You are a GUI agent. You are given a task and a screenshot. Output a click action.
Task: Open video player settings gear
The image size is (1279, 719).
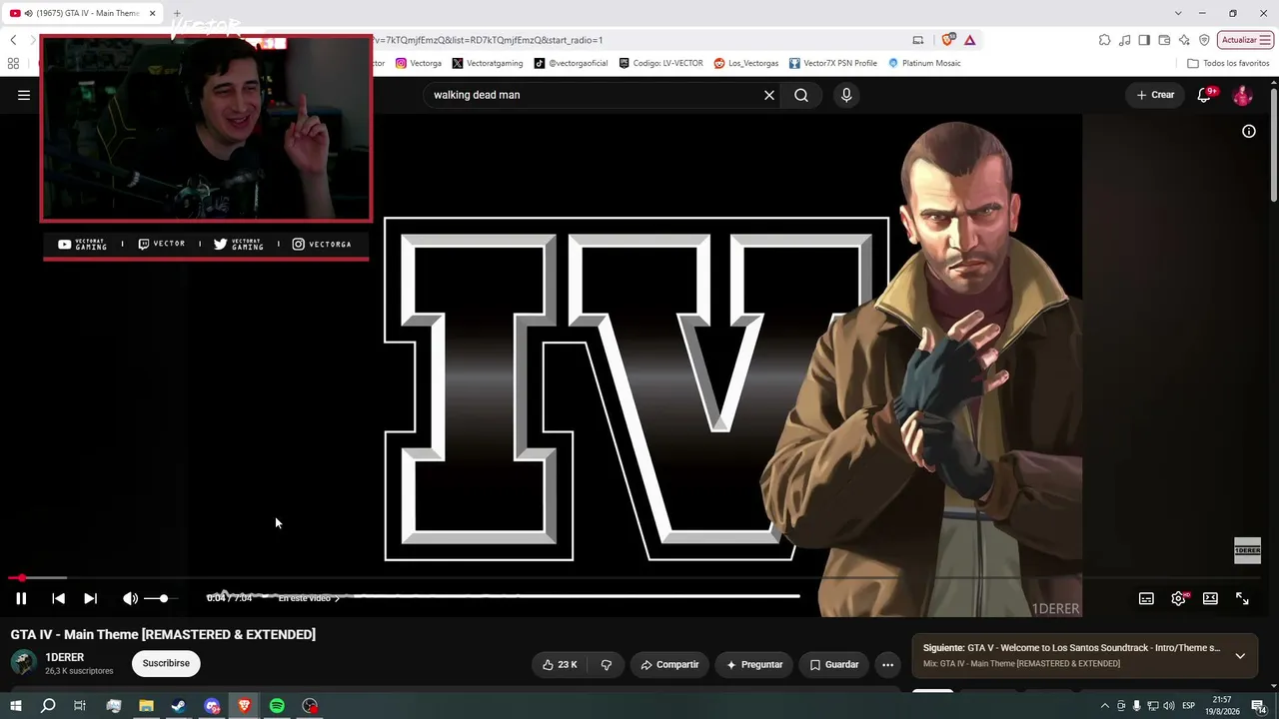[x=1178, y=598]
